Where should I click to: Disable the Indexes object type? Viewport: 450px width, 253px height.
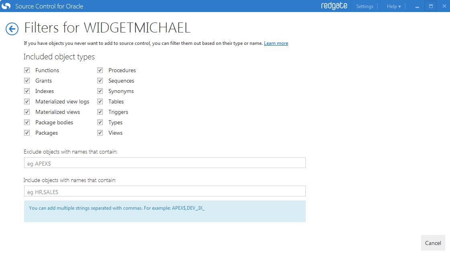tap(27, 91)
